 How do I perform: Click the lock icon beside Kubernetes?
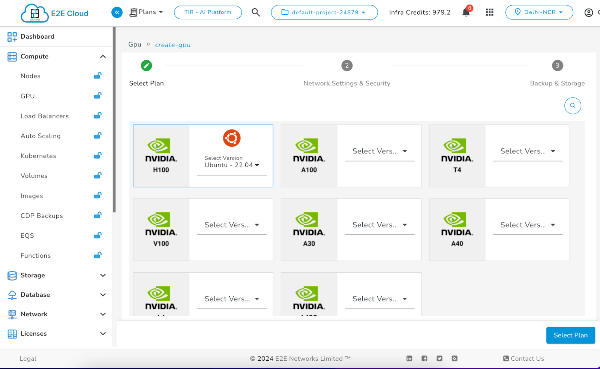pyautogui.click(x=97, y=155)
